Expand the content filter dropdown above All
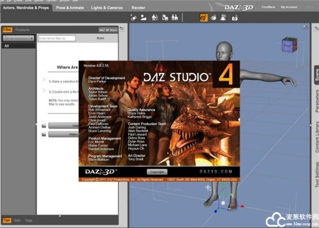This screenshot has width=319, height=228. click(x=19, y=38)
